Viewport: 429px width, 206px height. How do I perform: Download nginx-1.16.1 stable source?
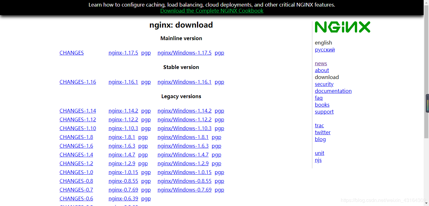123,82
